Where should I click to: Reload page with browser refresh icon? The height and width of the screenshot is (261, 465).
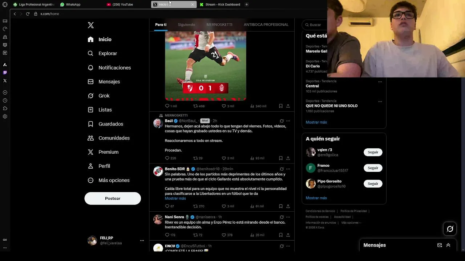[x=28, y=14]
